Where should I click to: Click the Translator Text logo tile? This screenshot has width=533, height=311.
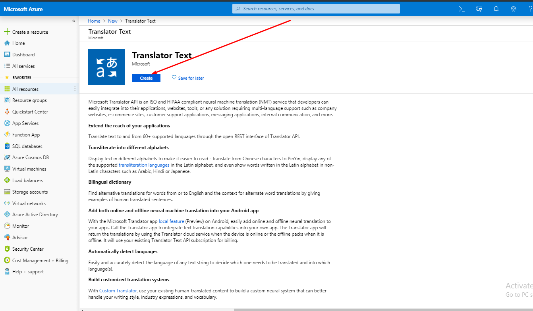pos(106,67)
